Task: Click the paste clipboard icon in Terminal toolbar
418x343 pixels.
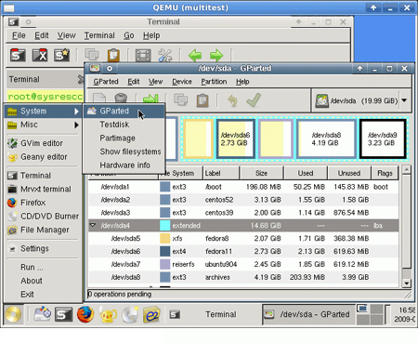Action: tap(113, 56)
